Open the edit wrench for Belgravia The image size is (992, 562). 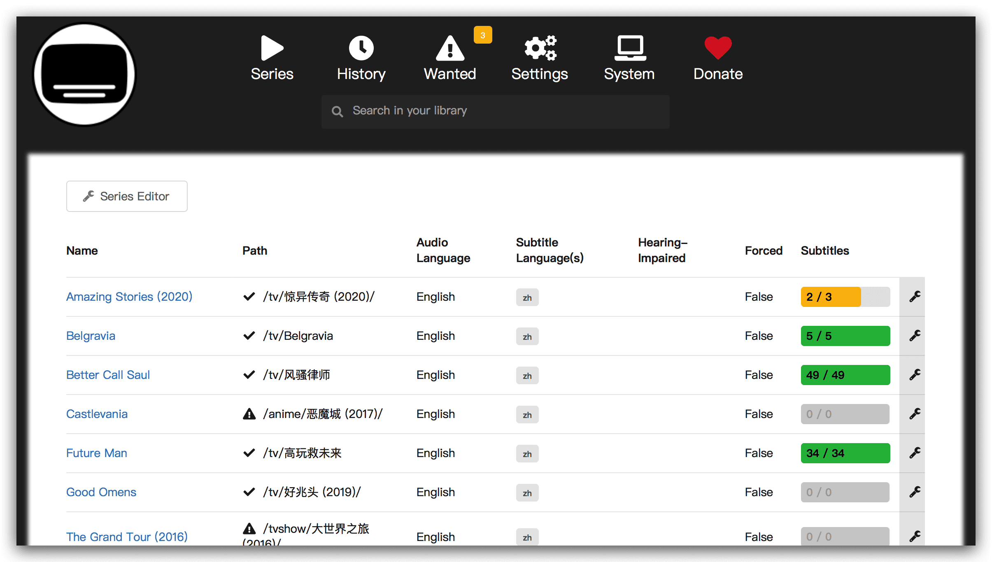(915, 336)
